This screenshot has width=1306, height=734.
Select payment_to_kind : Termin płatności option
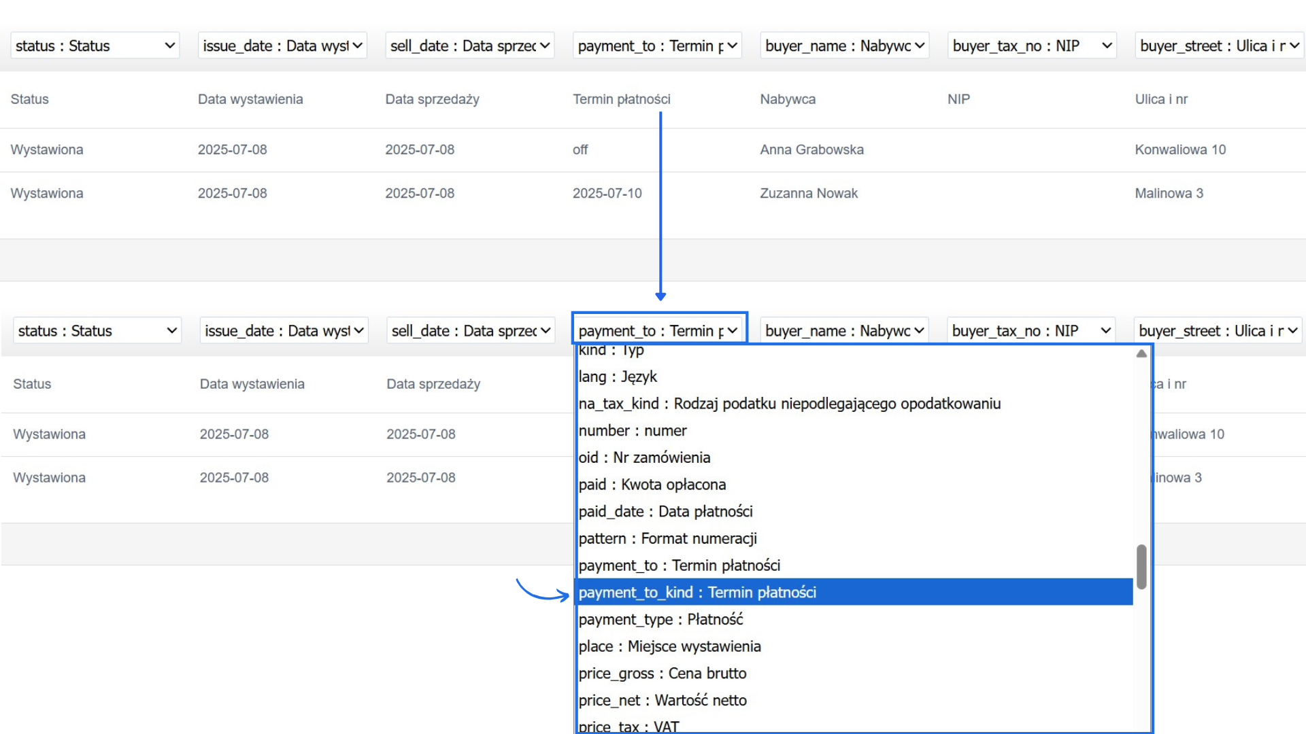(697, 593)
